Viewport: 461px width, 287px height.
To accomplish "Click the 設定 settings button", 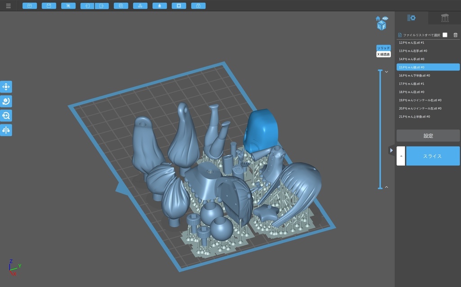I will point(428,136).
